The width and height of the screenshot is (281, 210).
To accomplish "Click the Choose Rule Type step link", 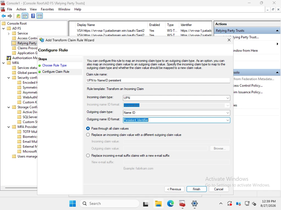I will (x=54, y=66).
